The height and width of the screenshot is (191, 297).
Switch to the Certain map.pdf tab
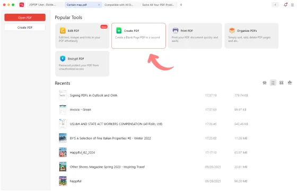pos(81,5)
